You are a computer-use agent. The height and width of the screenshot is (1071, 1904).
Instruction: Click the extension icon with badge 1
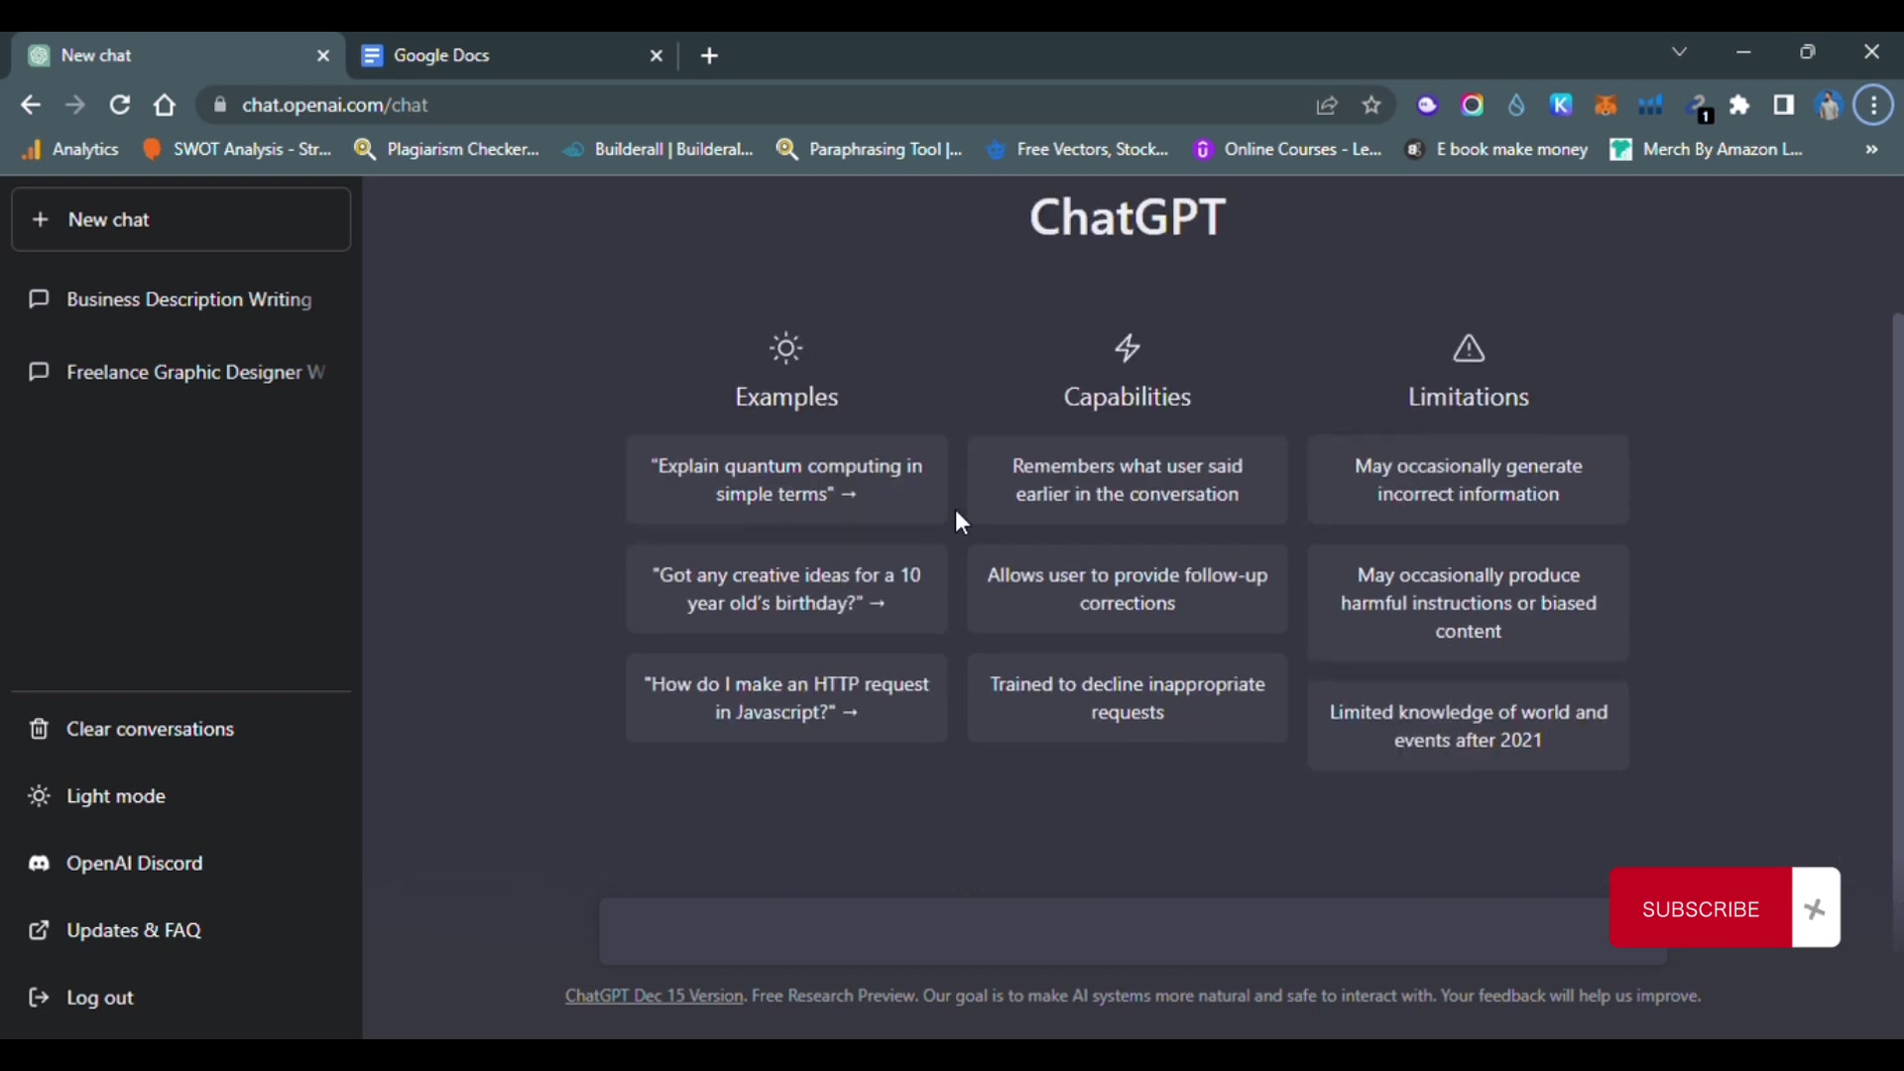pyautogui.click(x=1699, y=108)
